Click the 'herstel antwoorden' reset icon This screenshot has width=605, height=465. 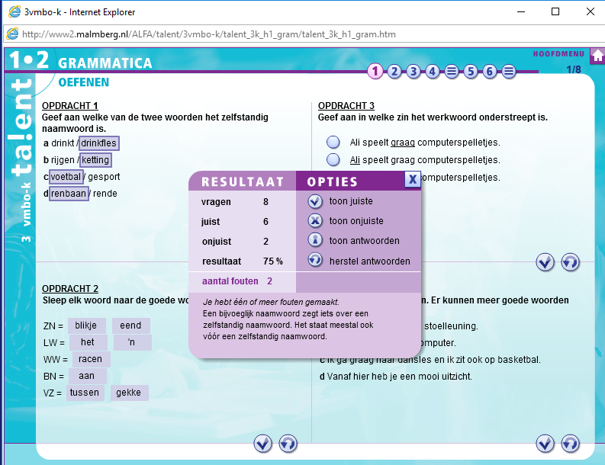click(315, 260)
